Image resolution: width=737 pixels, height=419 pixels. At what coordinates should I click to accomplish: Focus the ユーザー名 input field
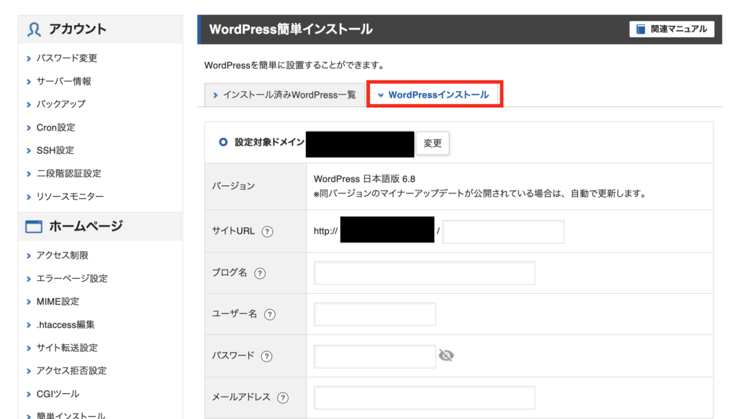[x=374, y=314]
